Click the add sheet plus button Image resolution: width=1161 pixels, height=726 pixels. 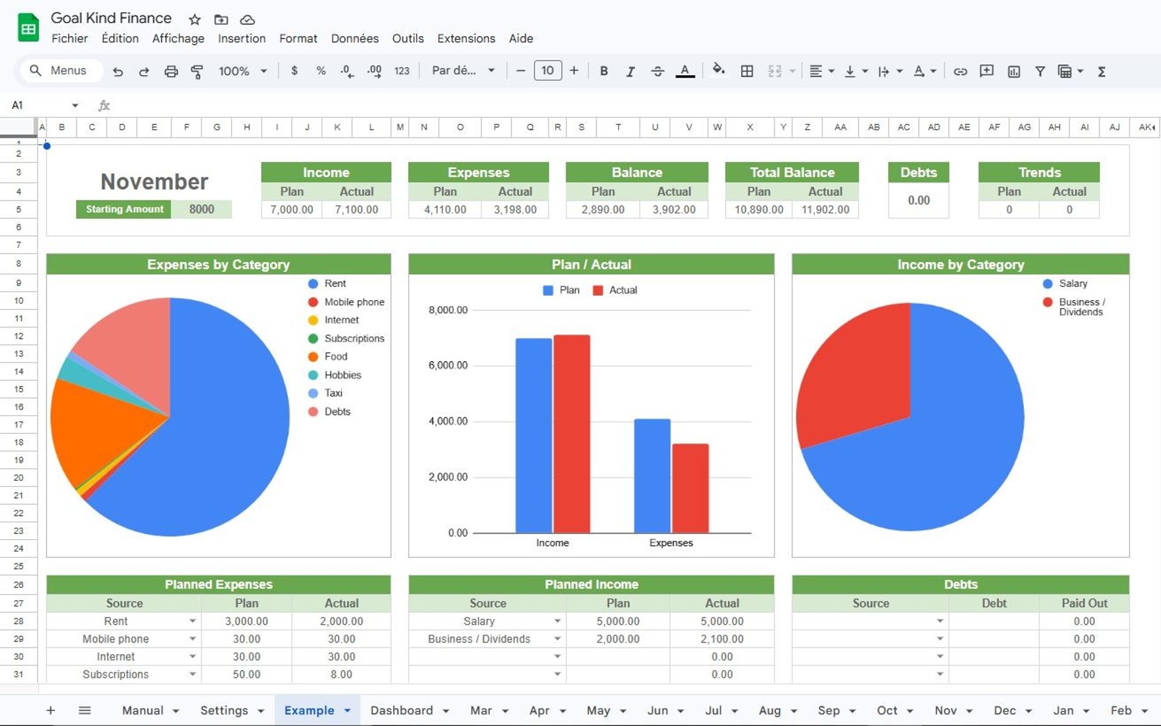tap(51, 710)
